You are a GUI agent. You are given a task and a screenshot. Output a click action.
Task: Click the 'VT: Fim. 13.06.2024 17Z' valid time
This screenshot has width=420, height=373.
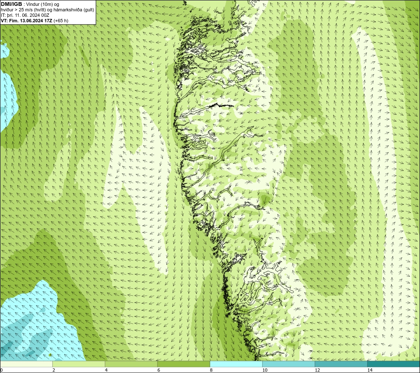pyautogui.click(x=27, y=21)
